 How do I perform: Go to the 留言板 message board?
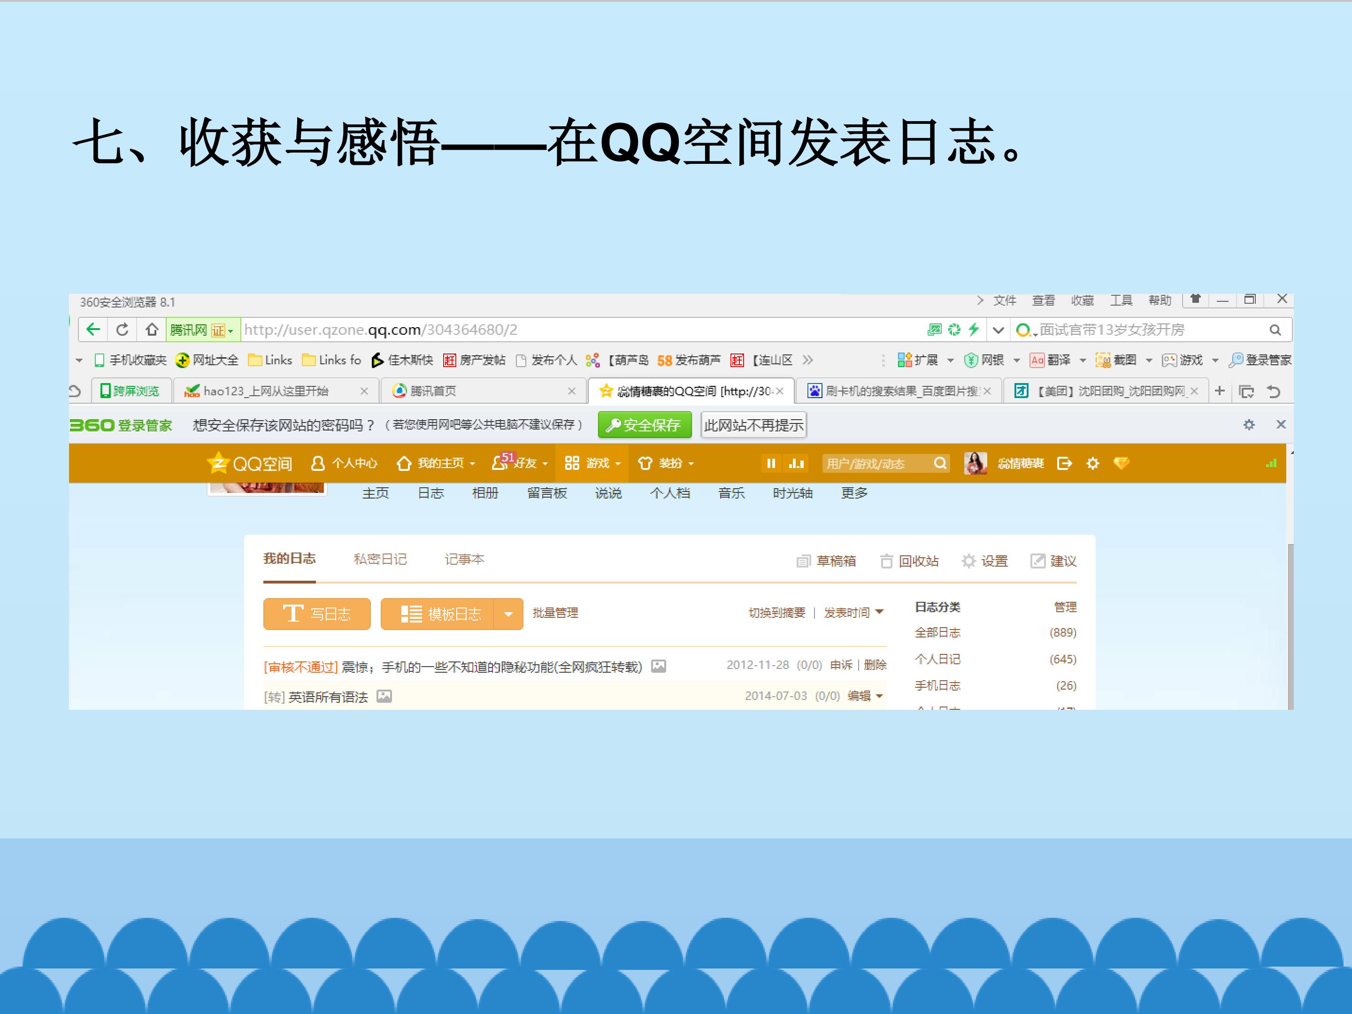(547, 493)
